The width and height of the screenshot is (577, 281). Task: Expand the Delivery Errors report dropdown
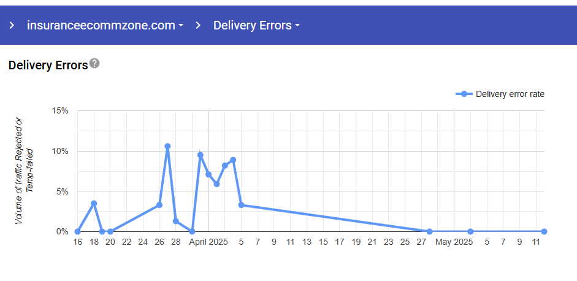[x=256, y=26]
